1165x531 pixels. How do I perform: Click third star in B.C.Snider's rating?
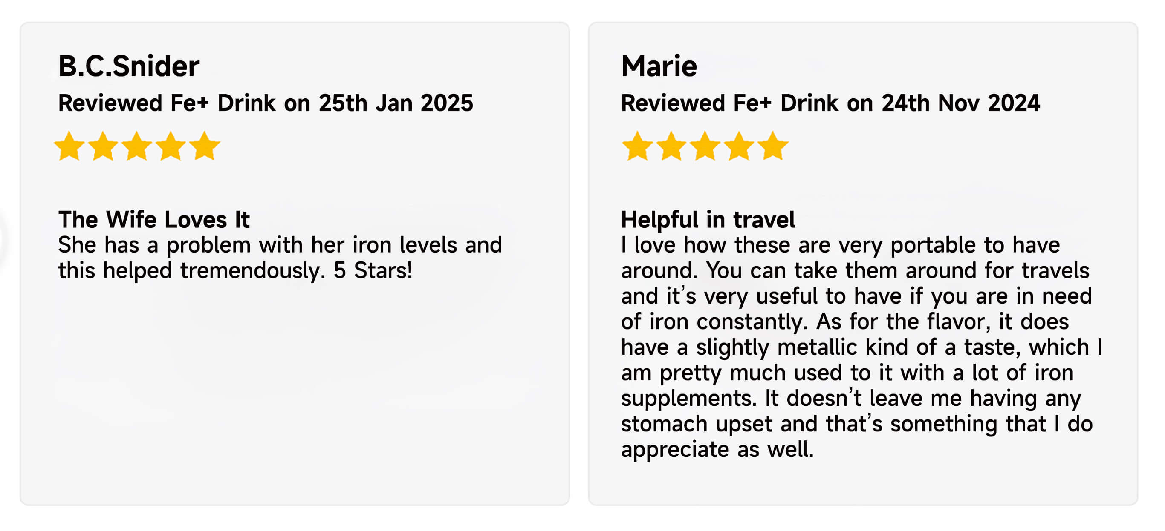[136, 146]
